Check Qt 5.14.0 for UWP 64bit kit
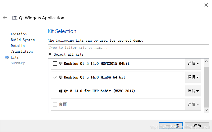The width and height of the screenshot is (212, 132). click(55, 91)
